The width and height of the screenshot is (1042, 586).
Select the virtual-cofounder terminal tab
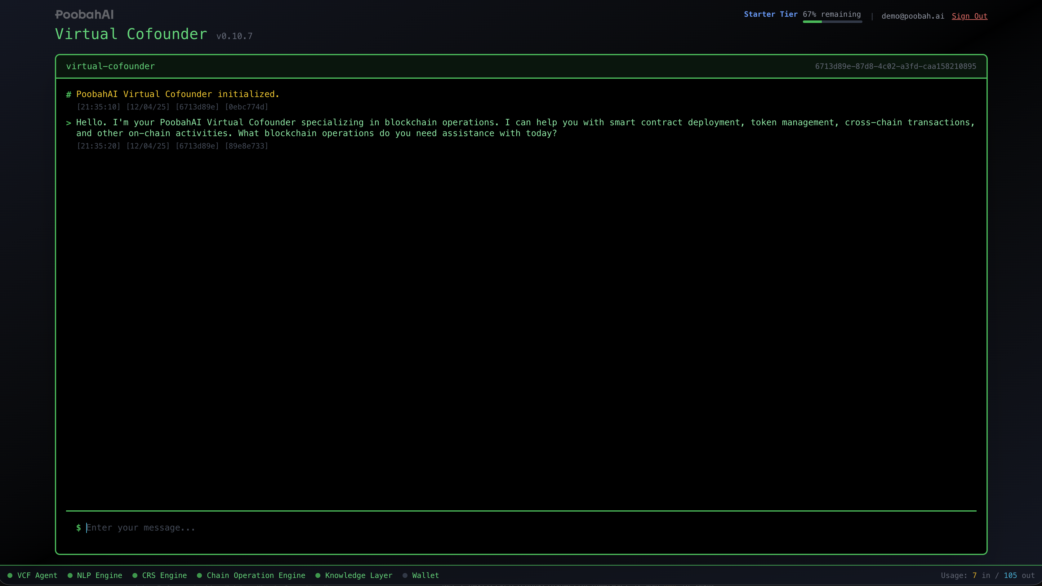pyautogui.click(x=110, y=66)
